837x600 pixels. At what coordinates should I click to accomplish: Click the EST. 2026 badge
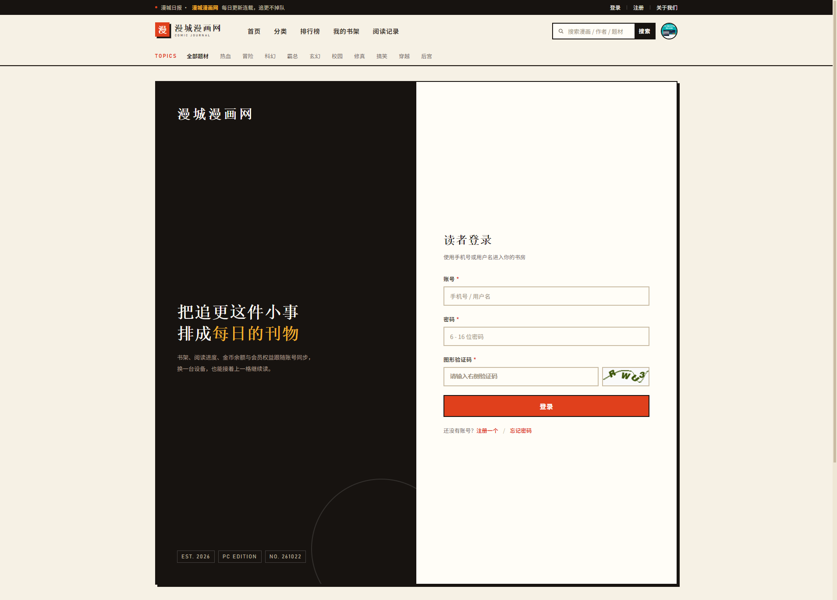click(x=195, y=557)
